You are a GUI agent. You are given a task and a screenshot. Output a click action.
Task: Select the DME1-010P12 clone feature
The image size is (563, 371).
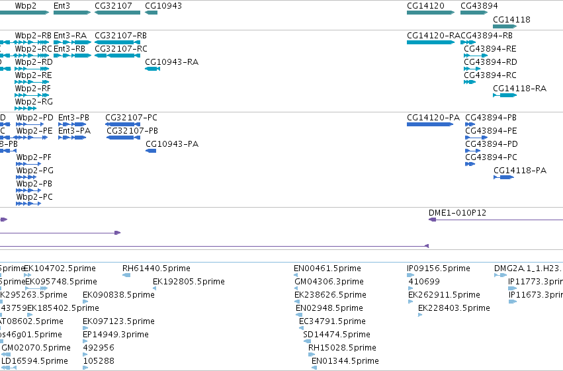(x=496, y=220)
